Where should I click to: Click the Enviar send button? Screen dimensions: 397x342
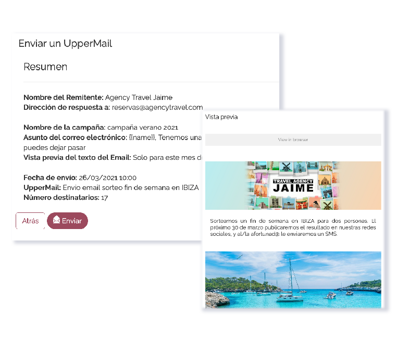[67, 221]
